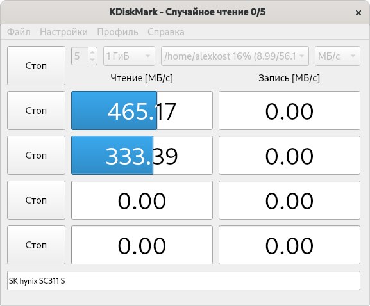Click the Стоп button in the bottom results row
Image resolution: width=370 pixels, height=306 pixels.
tap(36, 245)
